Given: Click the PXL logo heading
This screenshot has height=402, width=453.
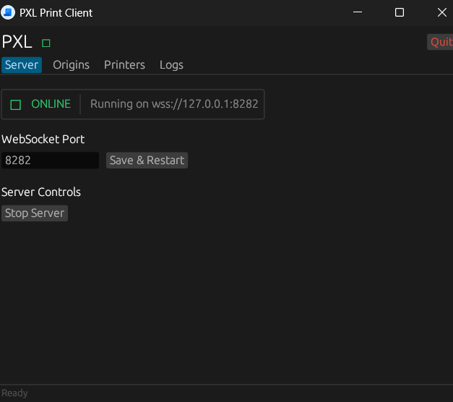Looking at the screenshot, I should [x=17, y=42].
